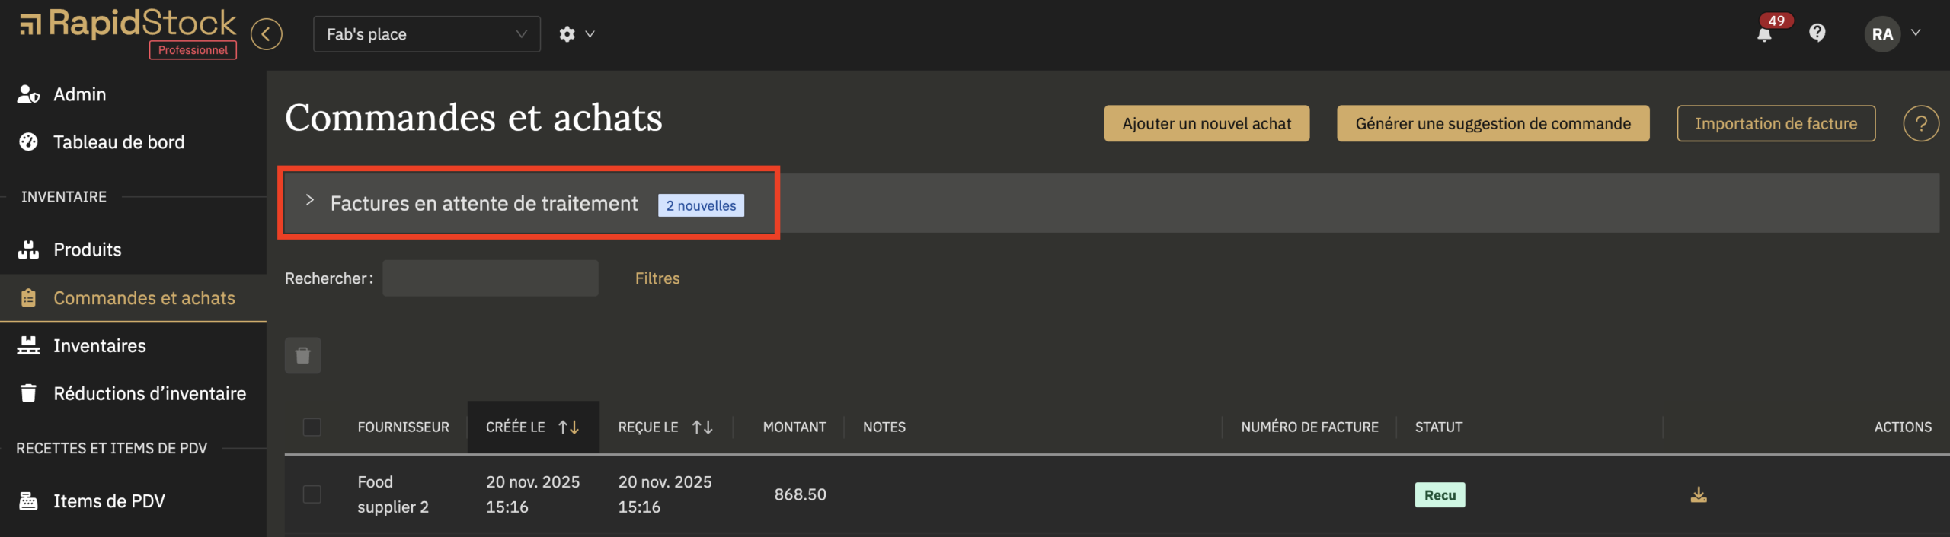Open the Fab's place location dropdown
This screenshot has height=537, width=1950.
[x=427, y=34]
